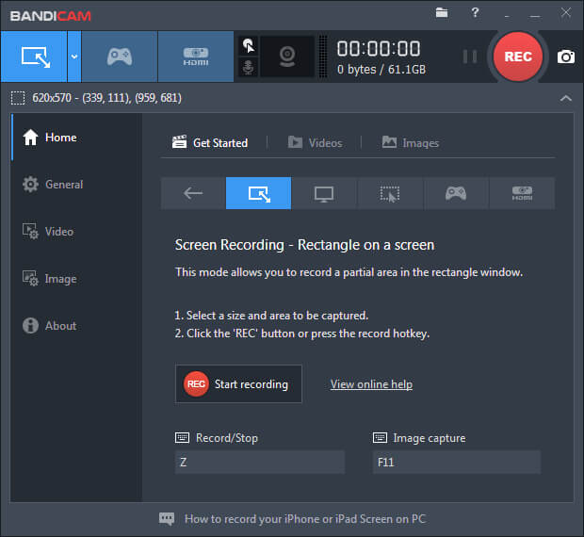Image resolution: width=584 pixels, height=537 pixels.
Task: Open Image settings in sidebar
Action: coord(76,279)
